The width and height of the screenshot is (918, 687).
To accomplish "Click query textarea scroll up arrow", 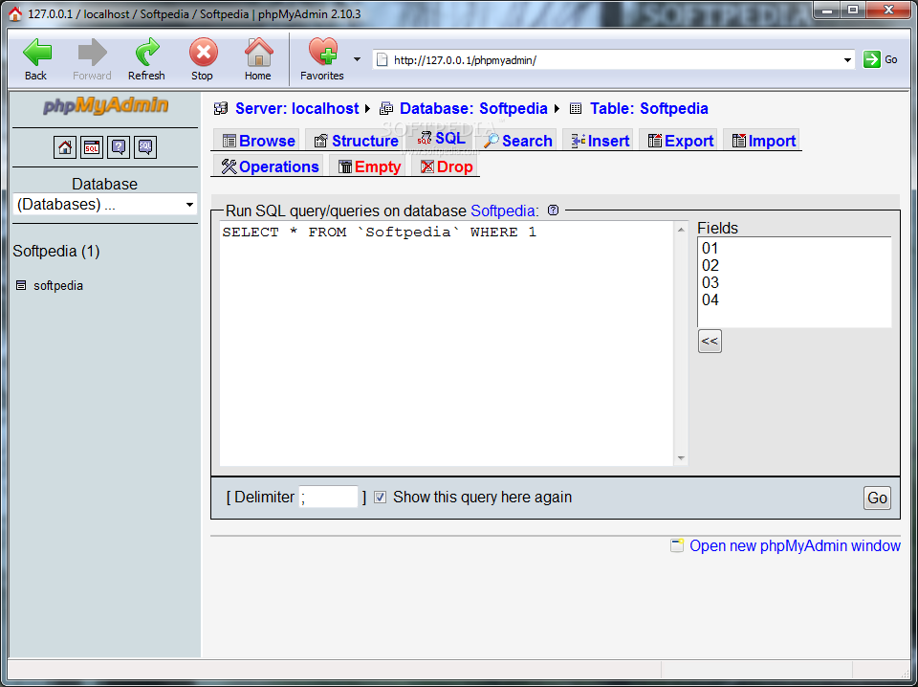I will pos(681,231).
